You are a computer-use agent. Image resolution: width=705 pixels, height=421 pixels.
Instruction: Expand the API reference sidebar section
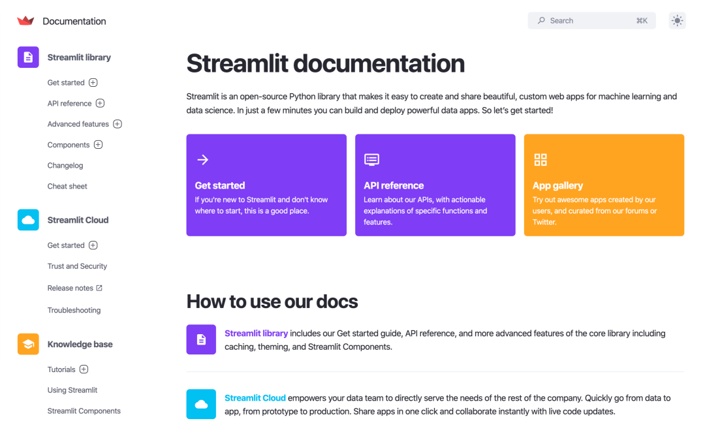point(101,103)
